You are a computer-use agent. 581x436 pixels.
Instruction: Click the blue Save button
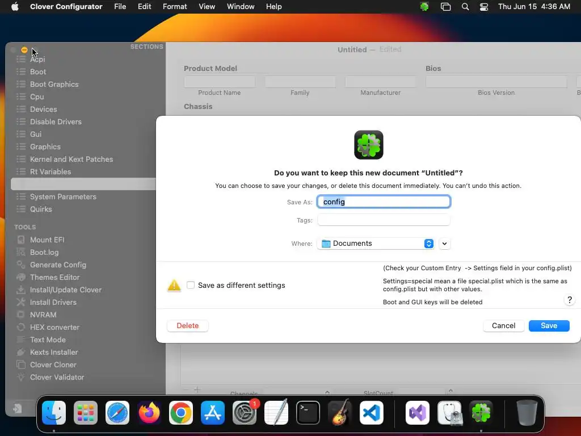click(x=549, y=325)
